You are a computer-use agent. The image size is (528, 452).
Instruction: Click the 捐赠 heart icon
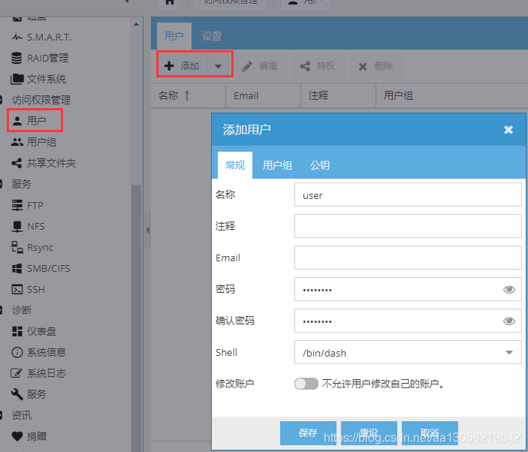tap(17, 436)
